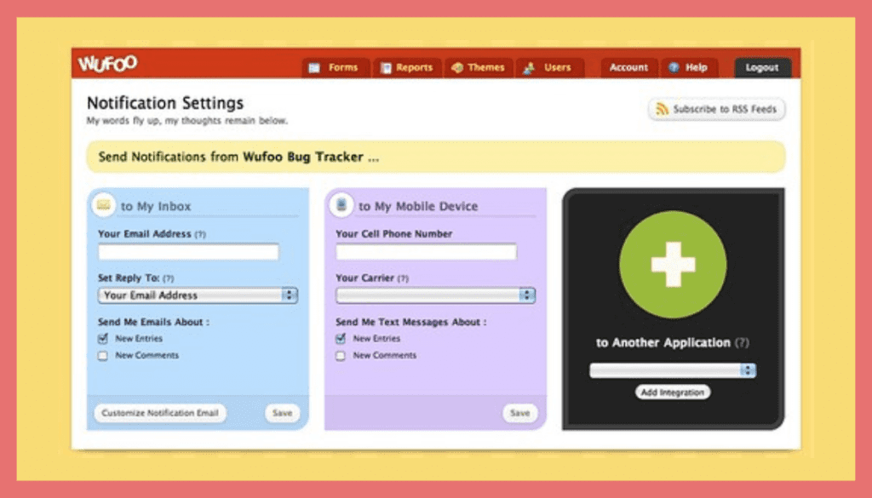Click help (?) next to Your Email Address
The width and height of the screenshot is (872, 498).
pos(200,235)
